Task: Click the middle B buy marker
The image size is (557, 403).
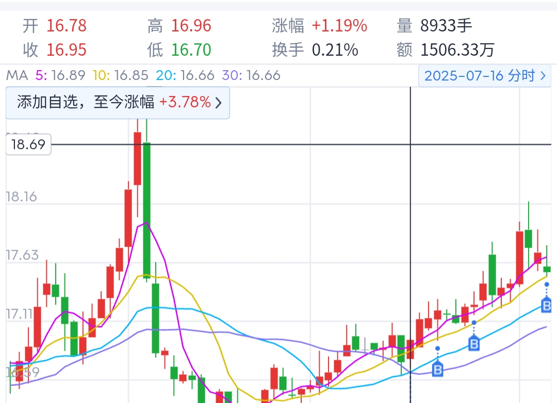Action: coord(474,344)
